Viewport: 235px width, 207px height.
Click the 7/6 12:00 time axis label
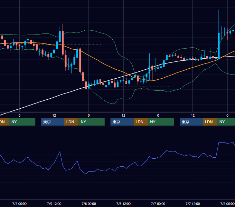[123, 204]
